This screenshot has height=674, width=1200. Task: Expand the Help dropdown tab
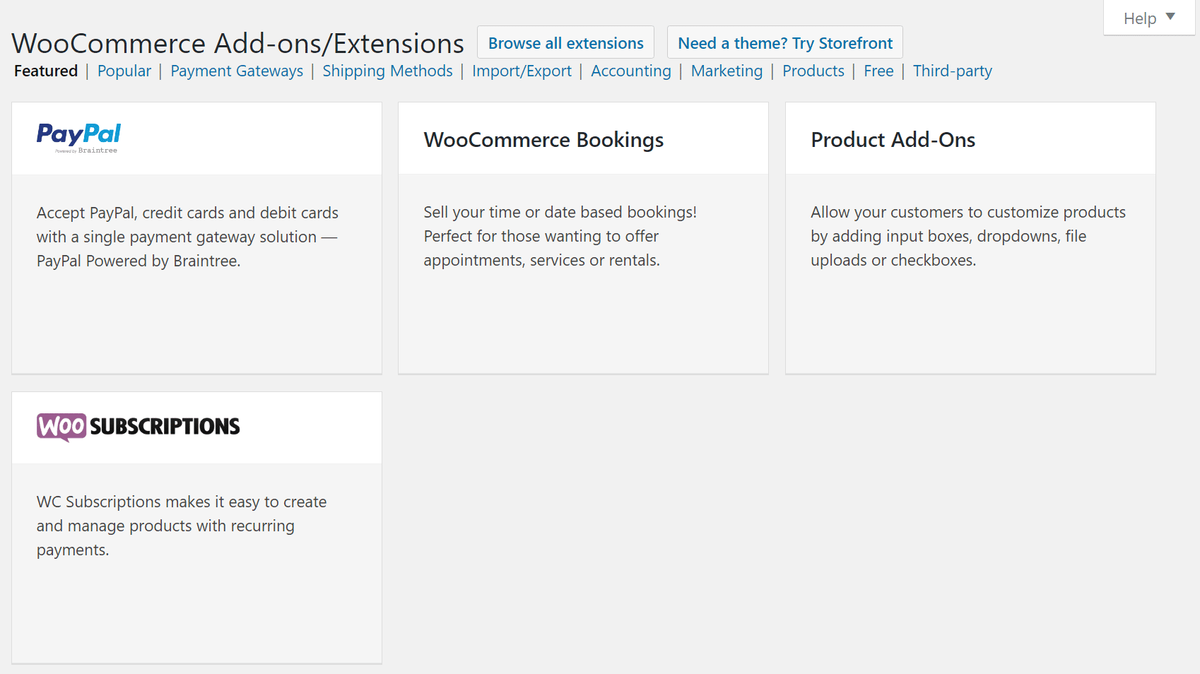point(1148,18)
